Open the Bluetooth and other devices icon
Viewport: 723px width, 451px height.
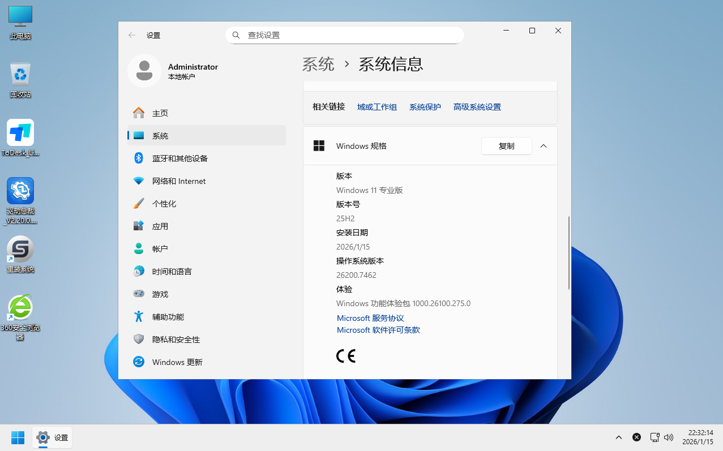(x=139, y=158)
